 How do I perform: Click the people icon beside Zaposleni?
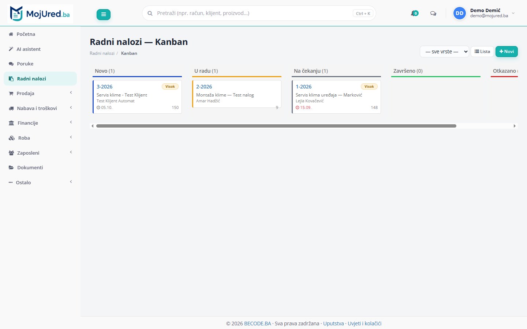pos(11,153)
